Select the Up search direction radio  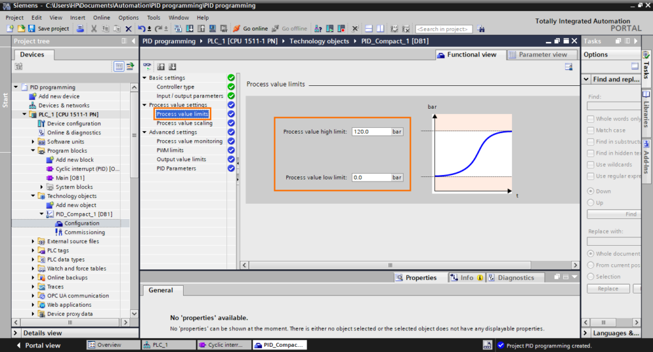tap(591, 203)
